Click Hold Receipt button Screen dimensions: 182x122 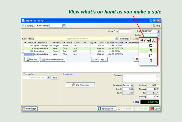point(29,109)
